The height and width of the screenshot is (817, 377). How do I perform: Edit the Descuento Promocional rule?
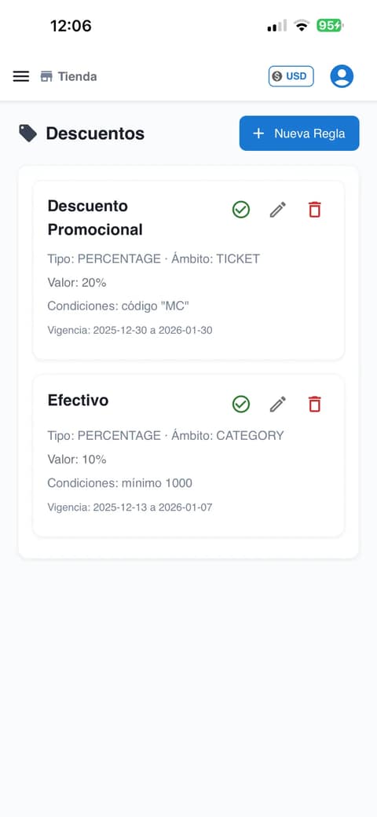(x=277, y=210)
